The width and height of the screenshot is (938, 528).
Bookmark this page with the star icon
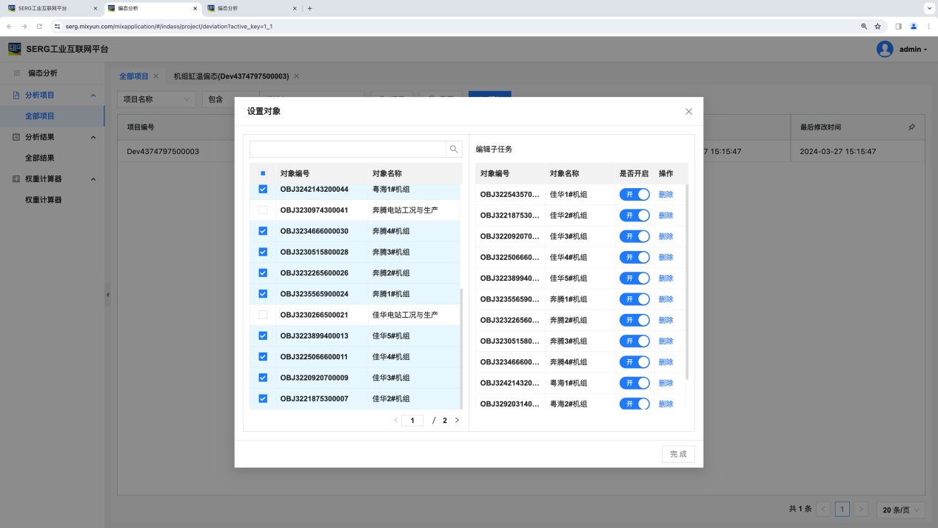[878, 26]
